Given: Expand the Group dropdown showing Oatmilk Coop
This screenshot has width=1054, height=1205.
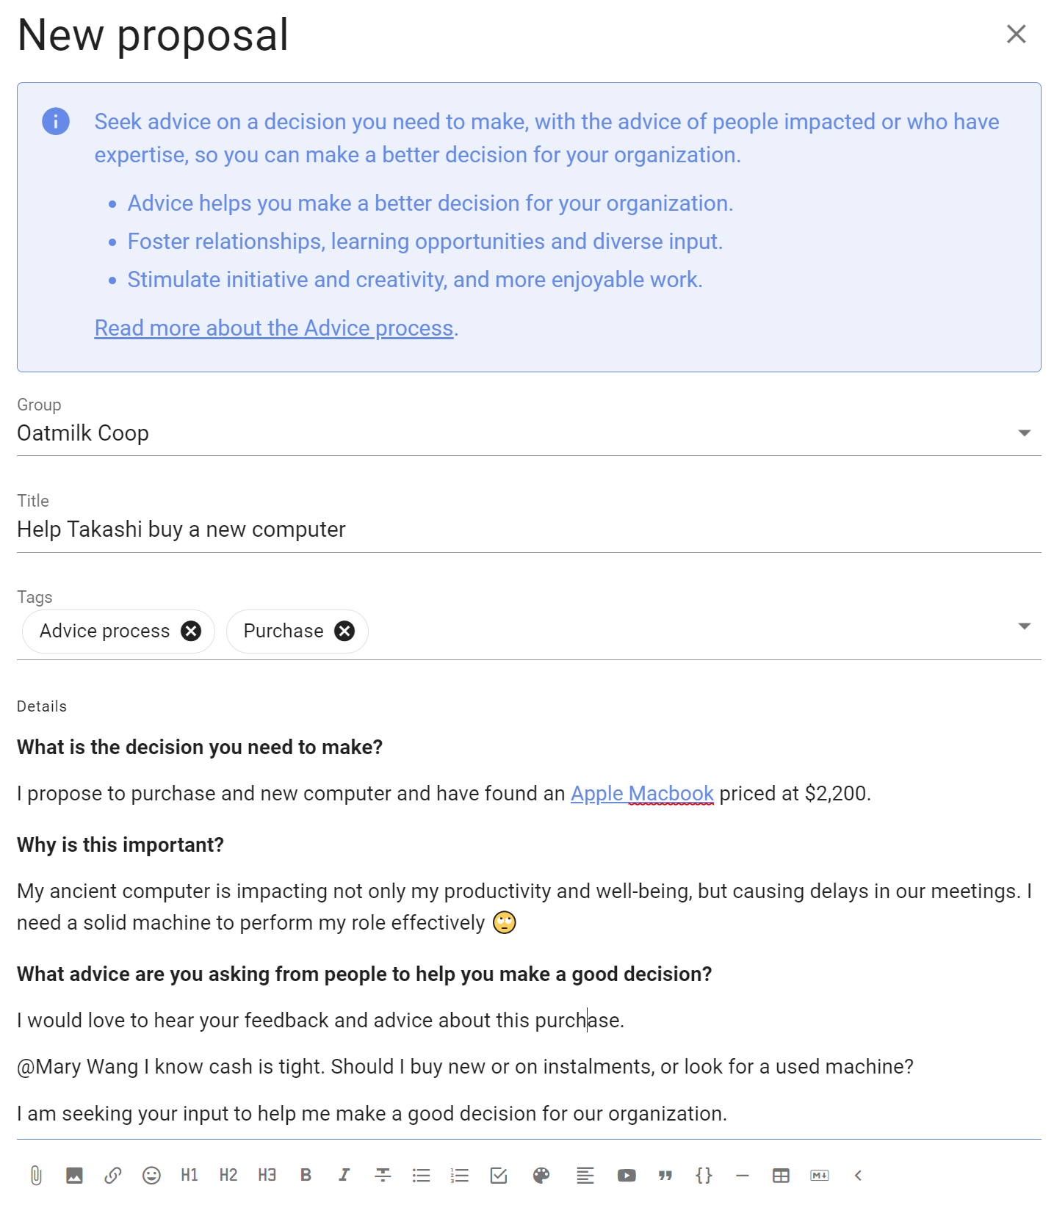Looking at the screenshot, I should (x=529, y=433).
